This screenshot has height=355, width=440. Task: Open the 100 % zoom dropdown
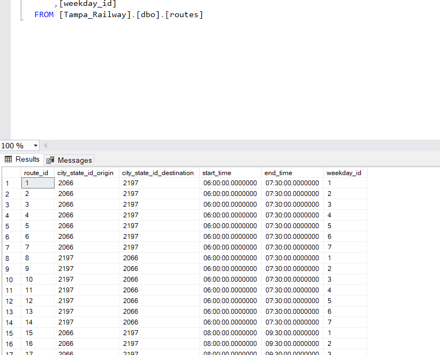point(35,146)
